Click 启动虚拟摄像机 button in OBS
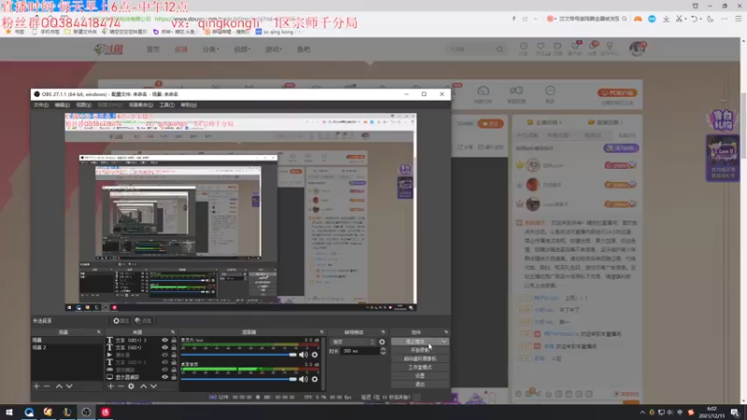This screenshot has width=747, height=420. (x=419, y=358)
